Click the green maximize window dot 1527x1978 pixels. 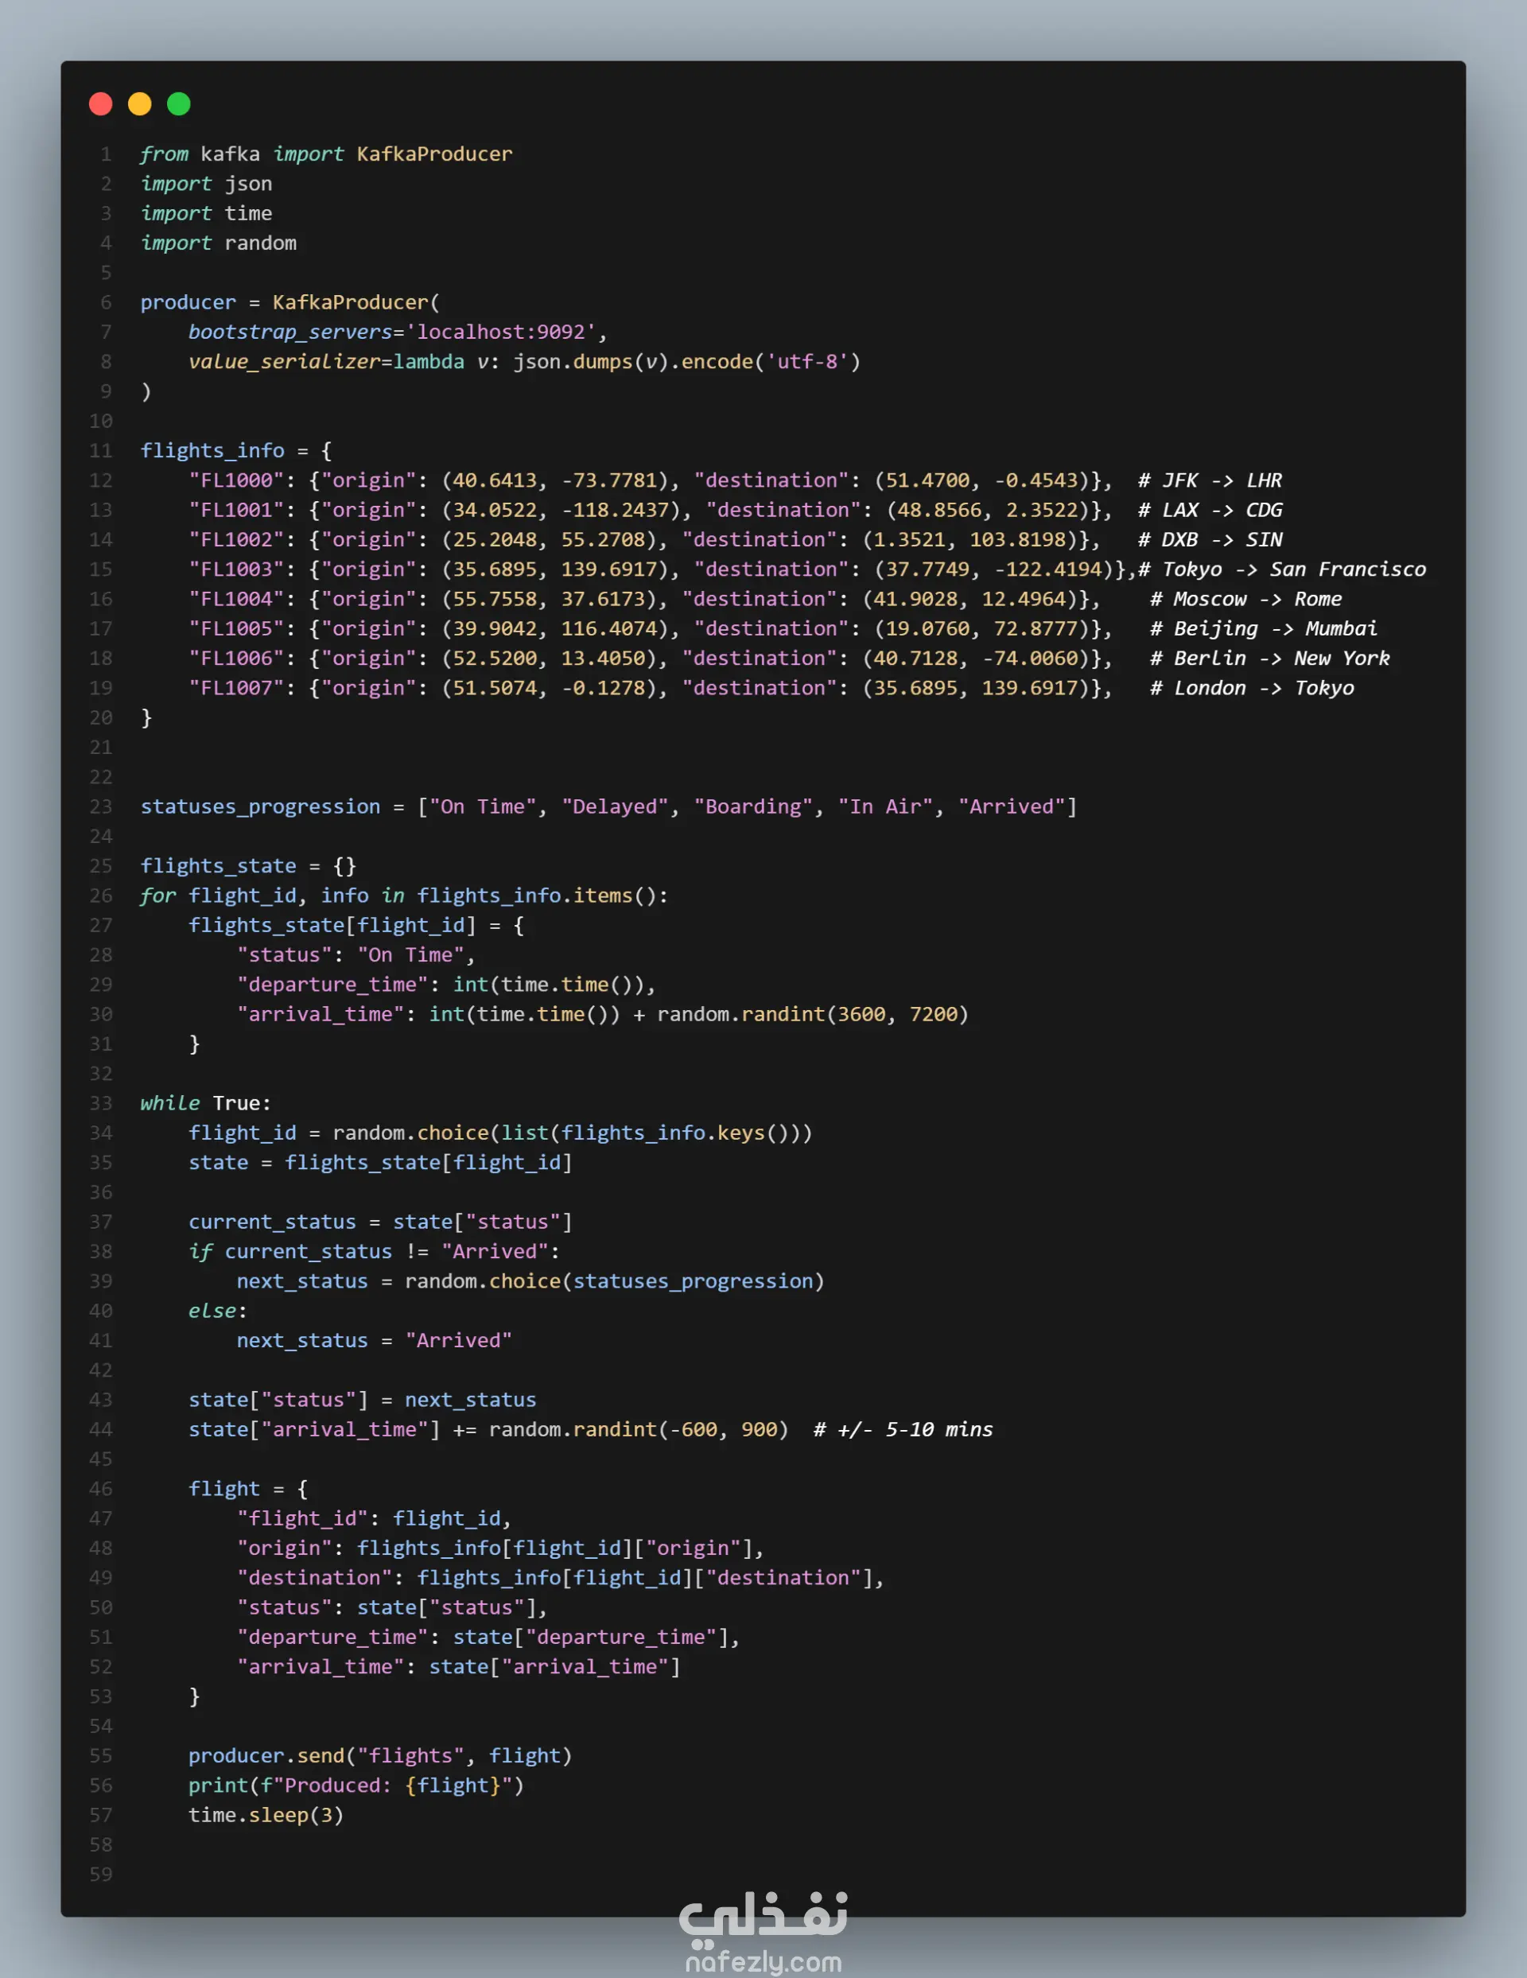click(x=178, y=104)
